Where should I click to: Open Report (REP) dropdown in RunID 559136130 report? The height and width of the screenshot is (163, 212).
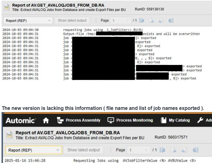(x=28, y=21)
